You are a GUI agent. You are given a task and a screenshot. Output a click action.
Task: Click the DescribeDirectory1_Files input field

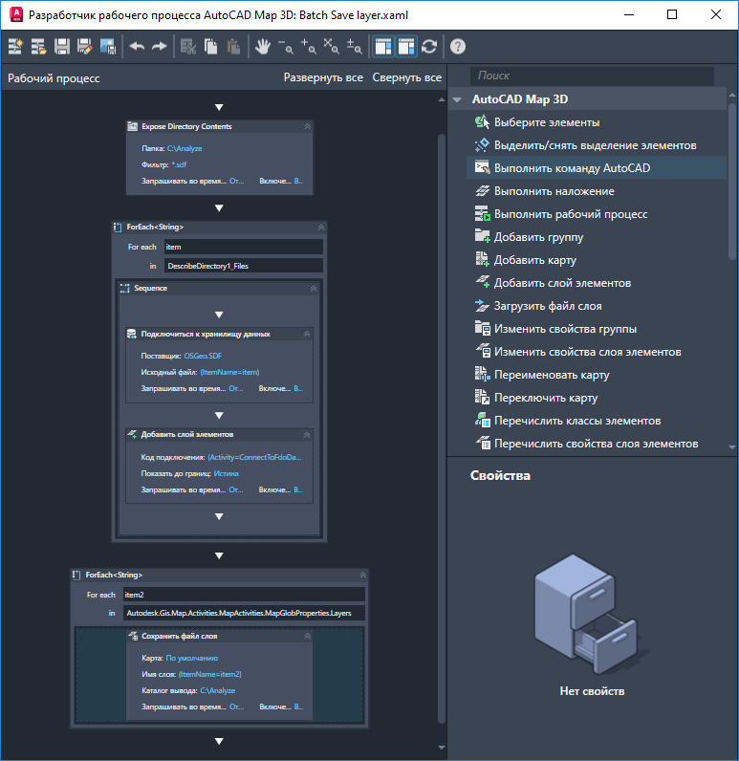tap(244, 266)
